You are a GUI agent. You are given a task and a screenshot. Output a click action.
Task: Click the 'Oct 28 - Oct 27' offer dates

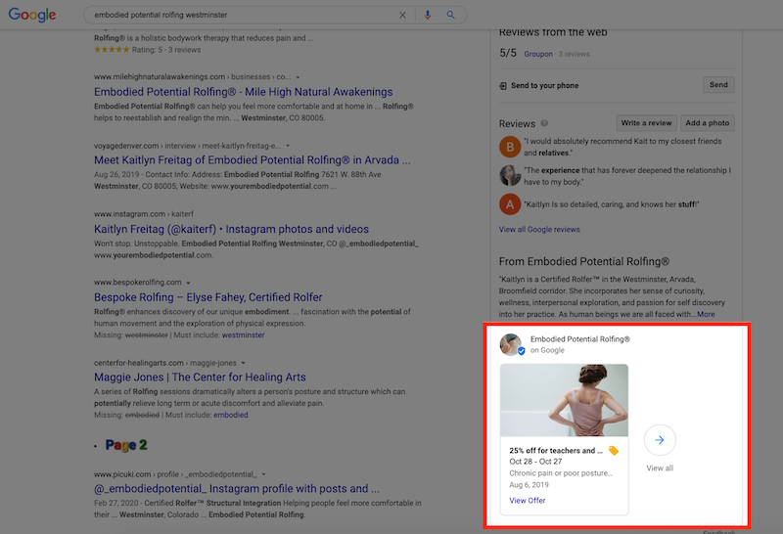[535, 463]
